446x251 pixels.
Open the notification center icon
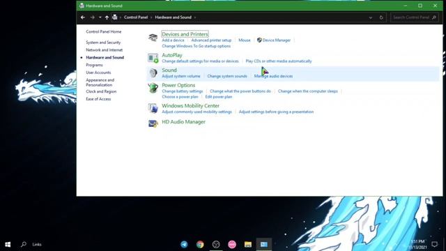[434, 244]
